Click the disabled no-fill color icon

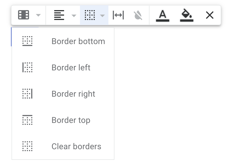138,15
